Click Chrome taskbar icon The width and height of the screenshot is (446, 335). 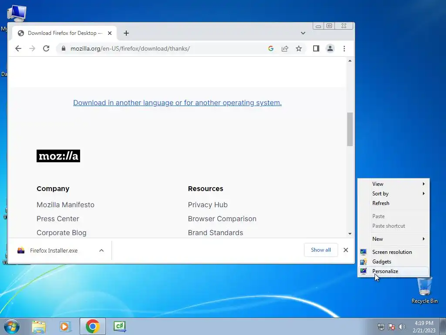tap(92, 326)
